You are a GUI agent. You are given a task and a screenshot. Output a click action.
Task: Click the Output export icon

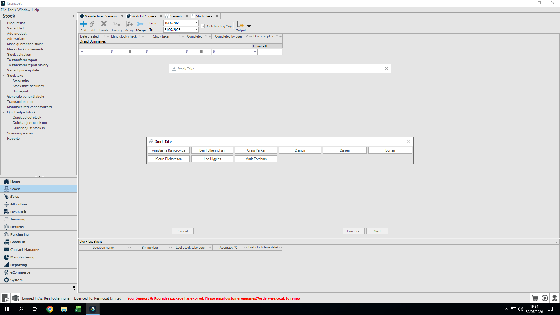(240, 24)
